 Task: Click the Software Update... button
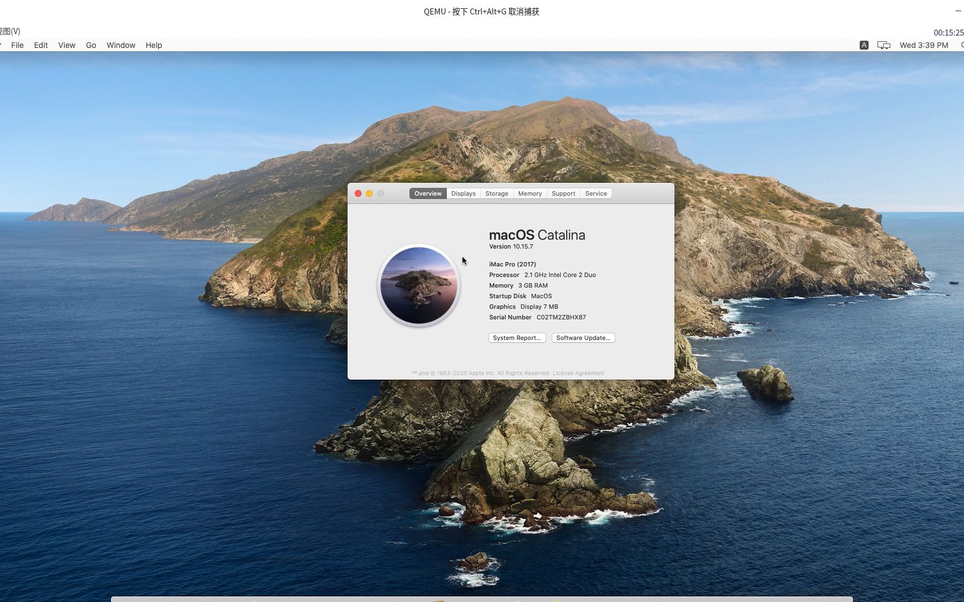(583, 338)
